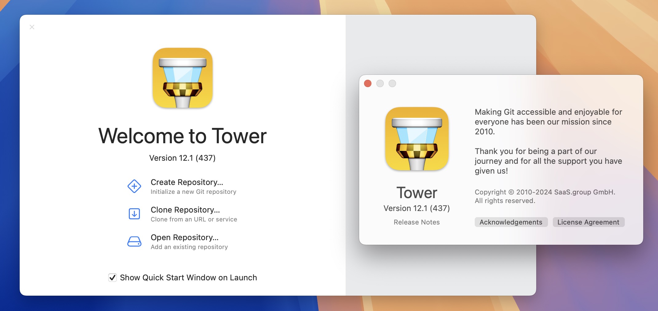
Task: Click the 'Welcome to Tower' heading
Action: coord(182,136)
